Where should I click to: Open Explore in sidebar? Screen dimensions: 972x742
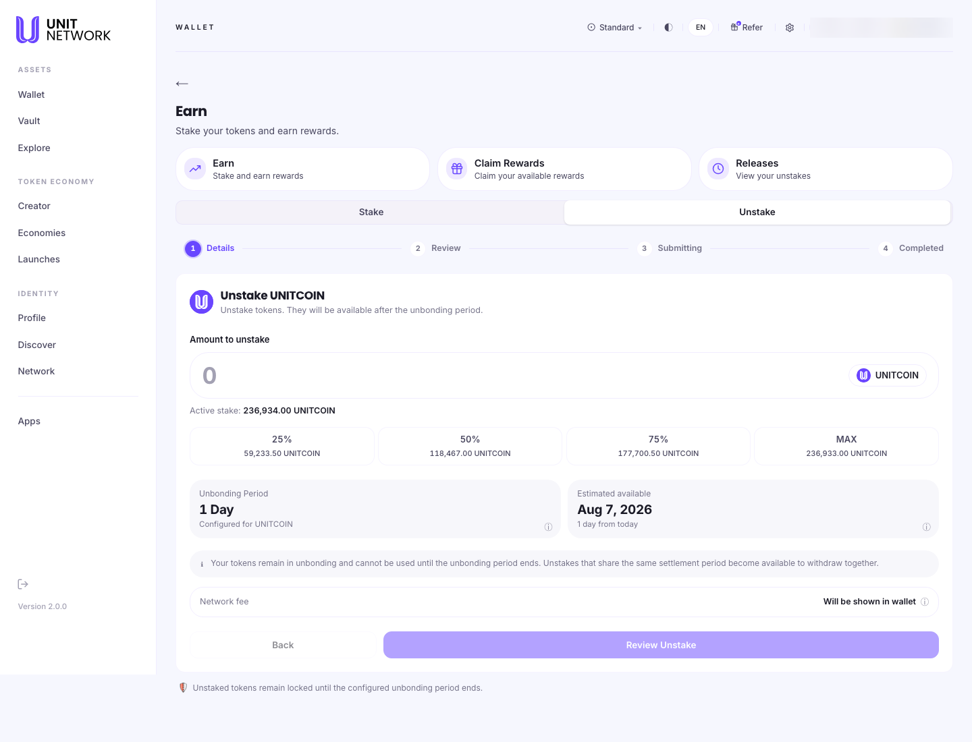coord(34,148)
